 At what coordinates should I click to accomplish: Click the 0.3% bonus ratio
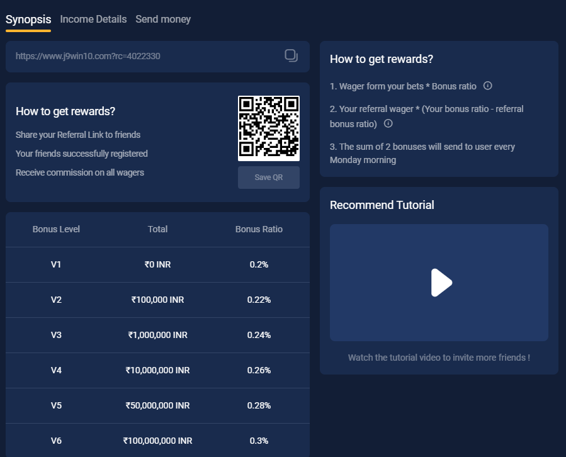point(259,441)
